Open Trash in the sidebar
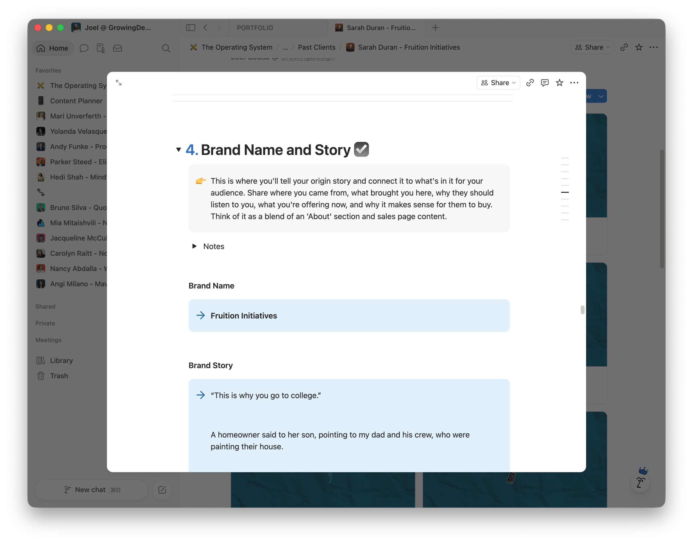Screen dimensions: 693x544 tap(59, 376)
